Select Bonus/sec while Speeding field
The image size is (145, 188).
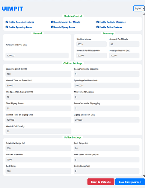(107, 74)
